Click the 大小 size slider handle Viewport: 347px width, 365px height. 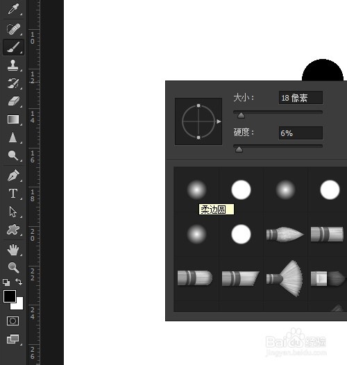tap(241, 115)
